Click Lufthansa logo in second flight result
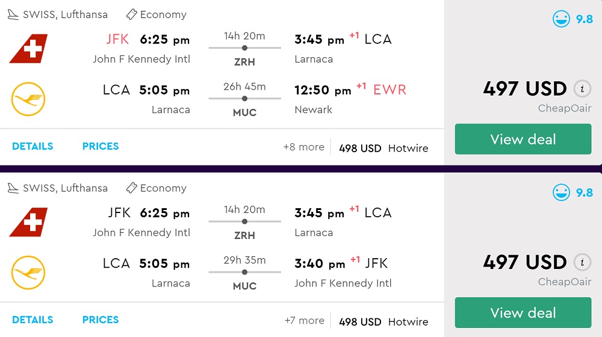Viewport: 602px width, 337px height. click(x=28, y=273)
